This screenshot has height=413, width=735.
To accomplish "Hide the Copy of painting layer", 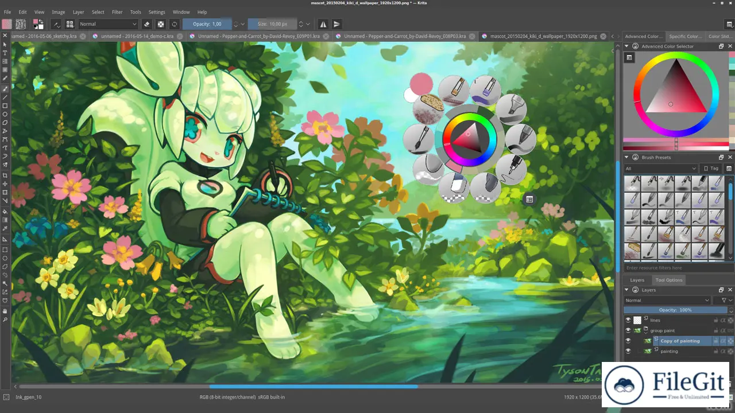I will [628, 341].
